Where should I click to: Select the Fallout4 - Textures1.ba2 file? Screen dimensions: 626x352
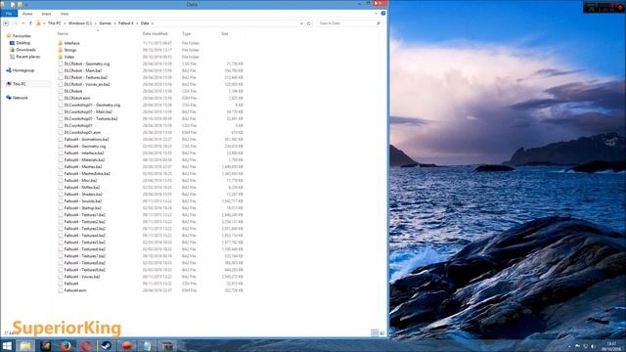[x=85, y=215]
